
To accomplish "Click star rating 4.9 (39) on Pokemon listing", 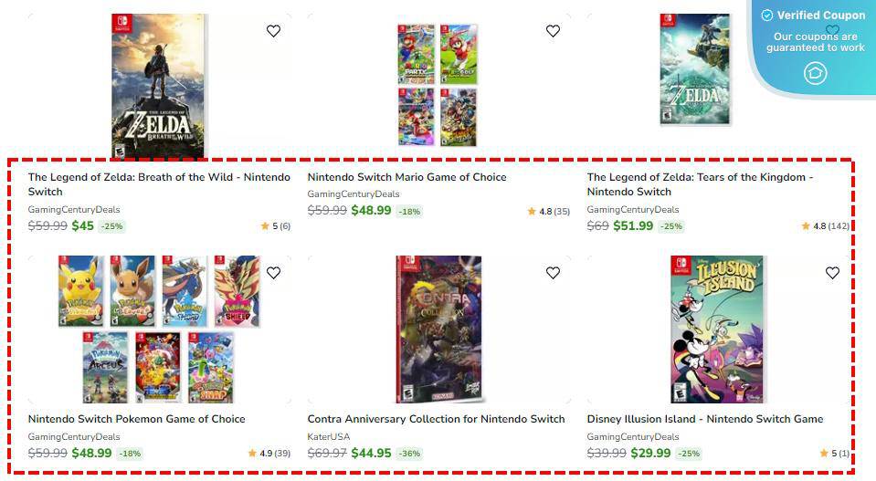I will click(269, 453).
